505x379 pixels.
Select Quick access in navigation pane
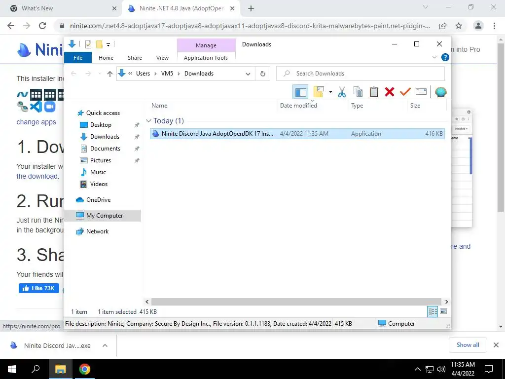(x=103, y=113)
